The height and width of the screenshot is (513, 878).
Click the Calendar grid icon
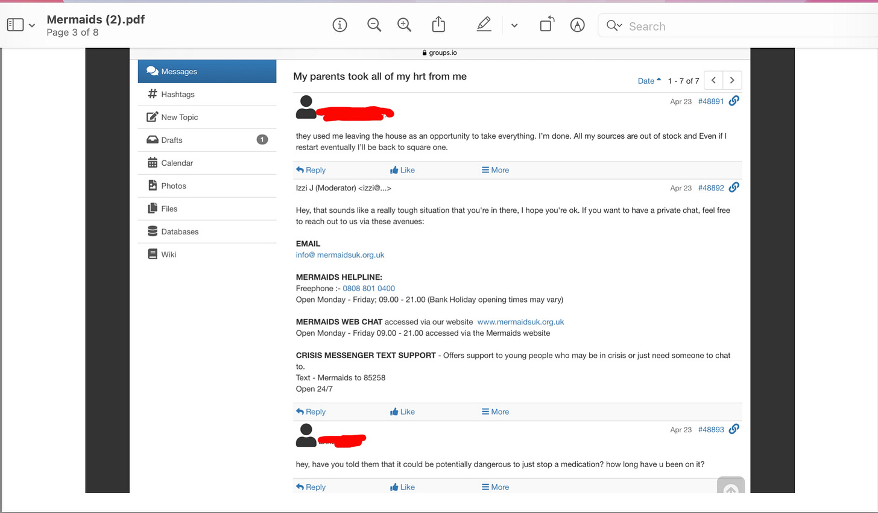(x=153, y=163)
